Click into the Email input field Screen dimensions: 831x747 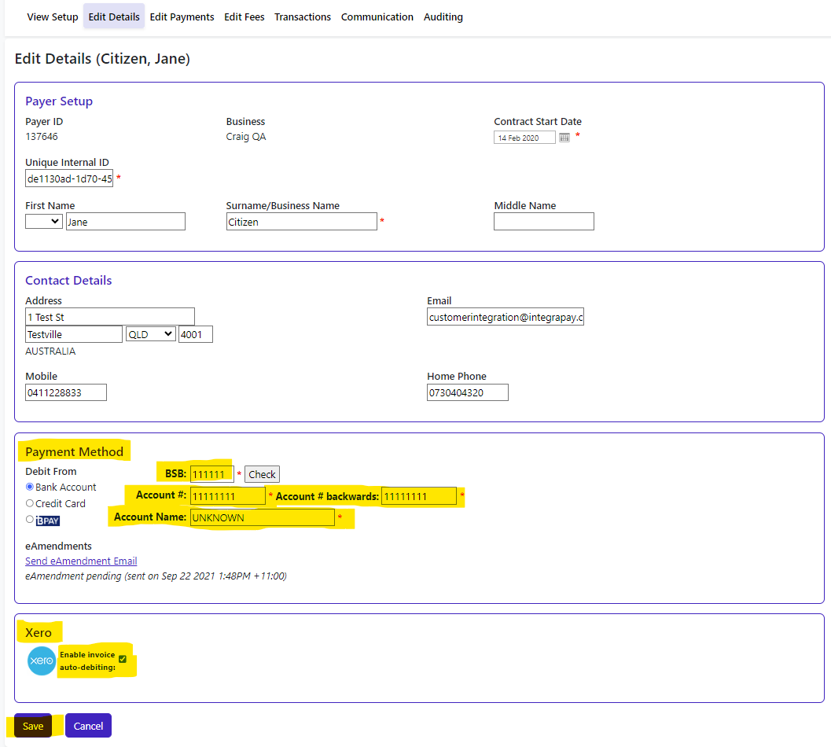(506, 317)
